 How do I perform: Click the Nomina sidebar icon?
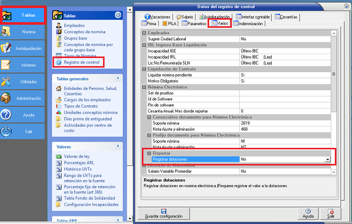[7, 32]
